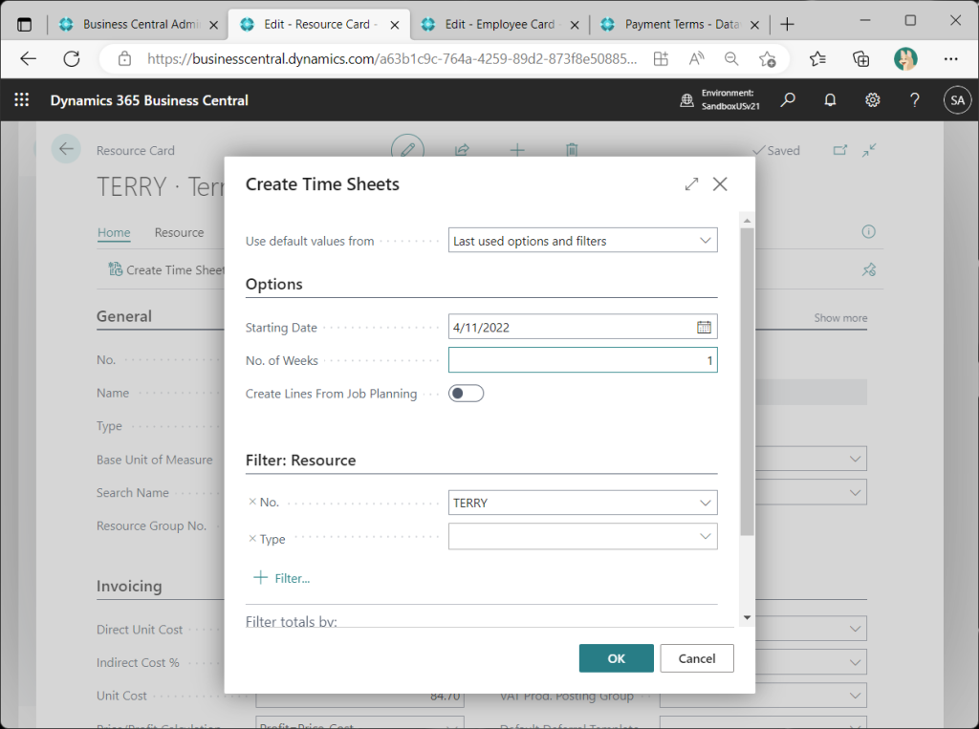Open the Starting Date calendar picker
979x729 pixels.
coord(704,327)
